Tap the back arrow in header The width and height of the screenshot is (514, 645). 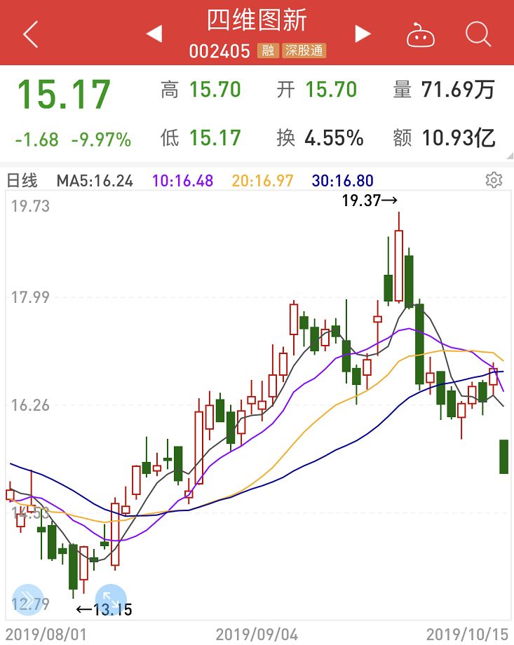click(x=31, y=34)
